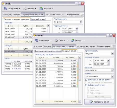
Task: Switch to 'Расходы / Доходы' tab in front window
Action: (43, 46)
